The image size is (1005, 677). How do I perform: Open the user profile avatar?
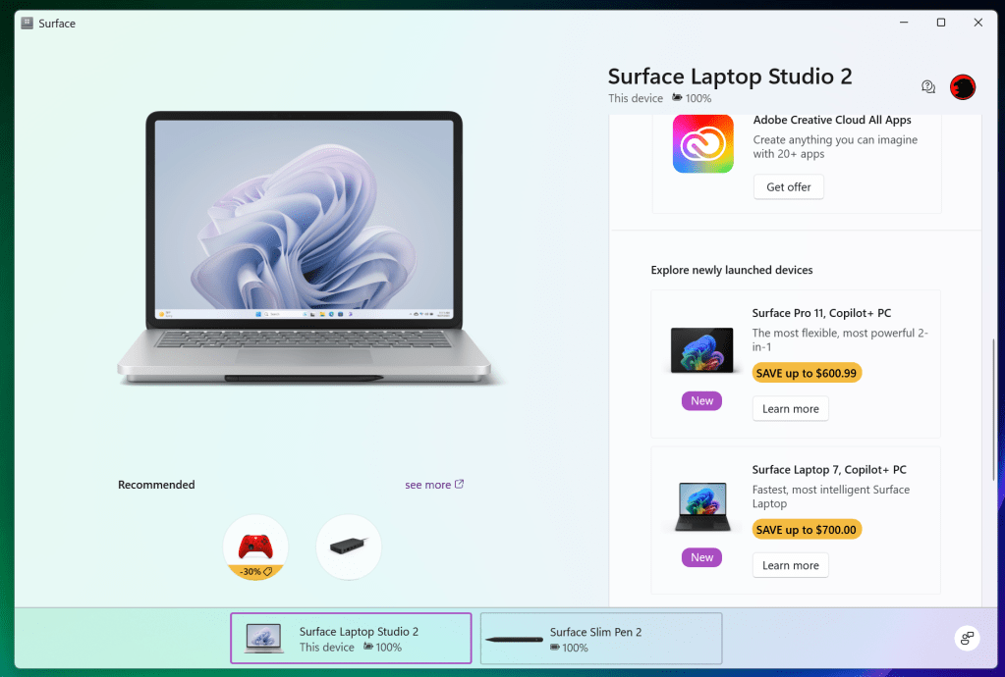(x=962, y=87)
